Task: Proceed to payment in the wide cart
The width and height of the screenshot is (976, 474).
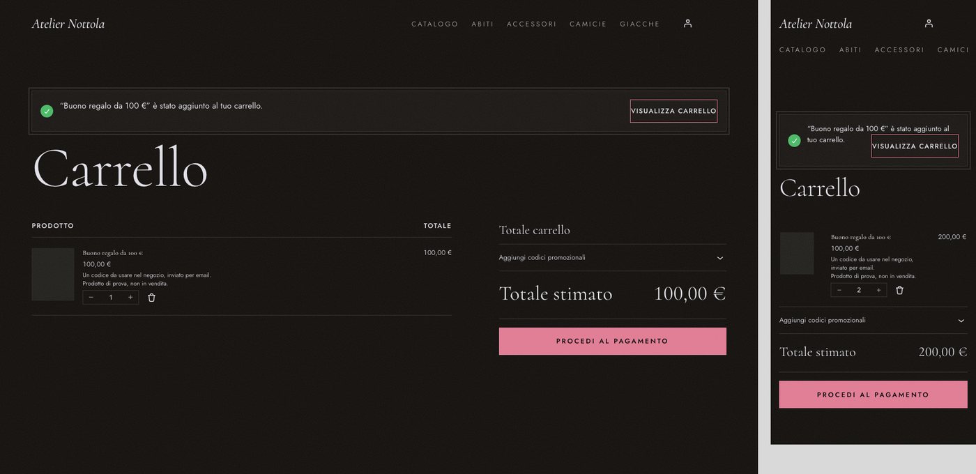Action: (x=613, y=342)
